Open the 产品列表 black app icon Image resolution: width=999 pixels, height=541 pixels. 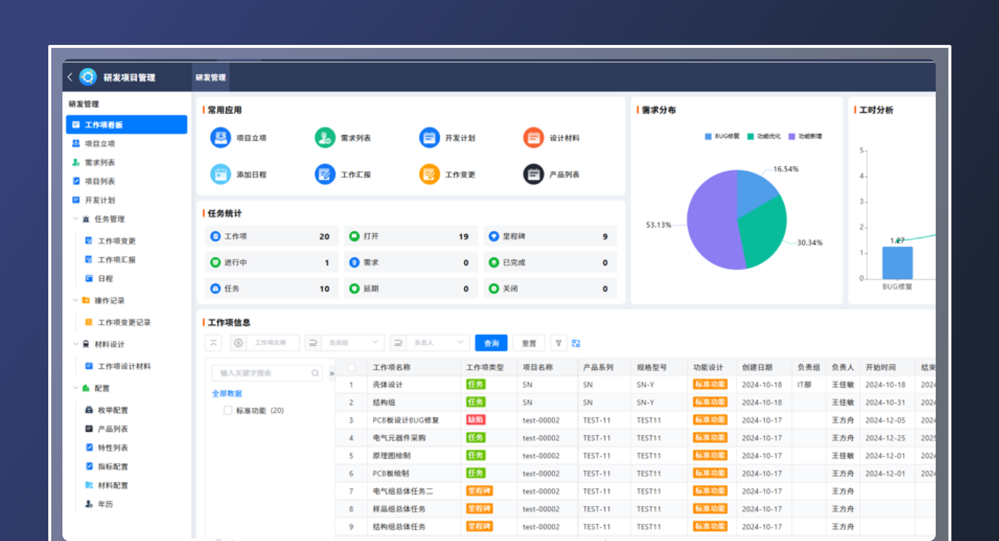[x=533, y=174]
